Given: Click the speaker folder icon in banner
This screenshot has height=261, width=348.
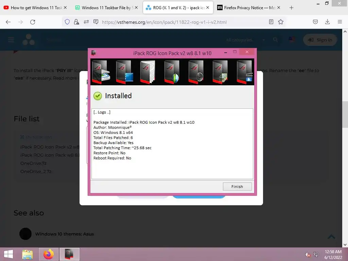Looking at the screenshot, I should click(196, 72).
